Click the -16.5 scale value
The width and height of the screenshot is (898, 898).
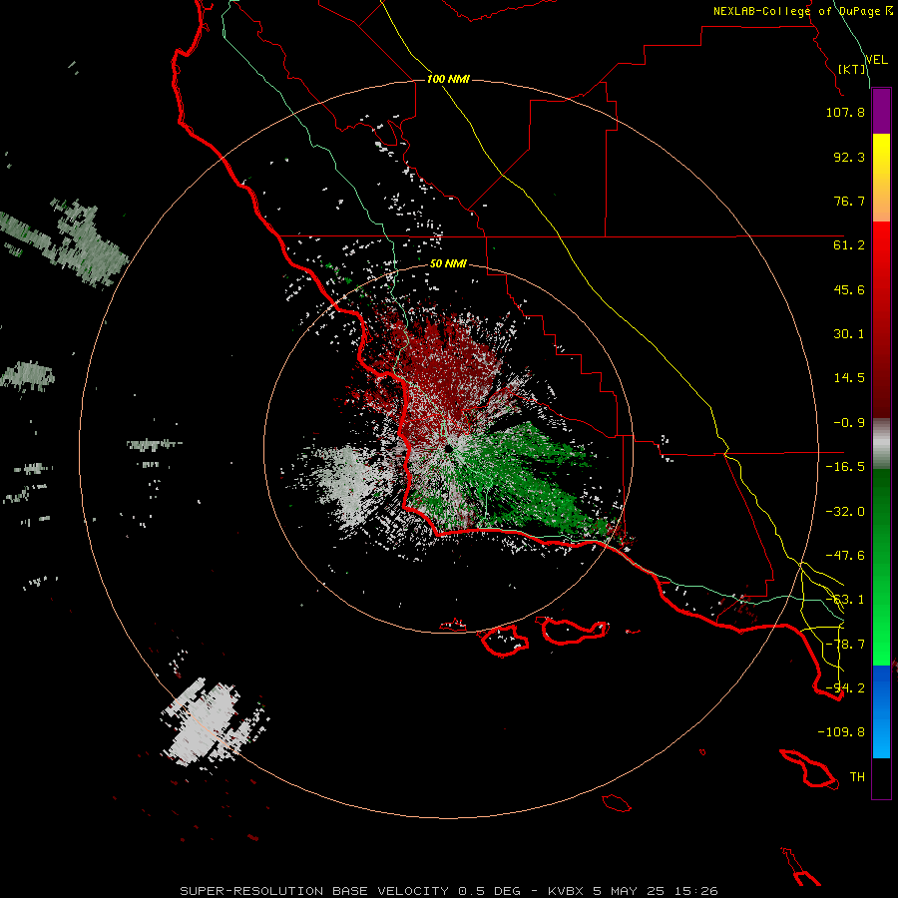pyautogui.click(x=845, y=467)
